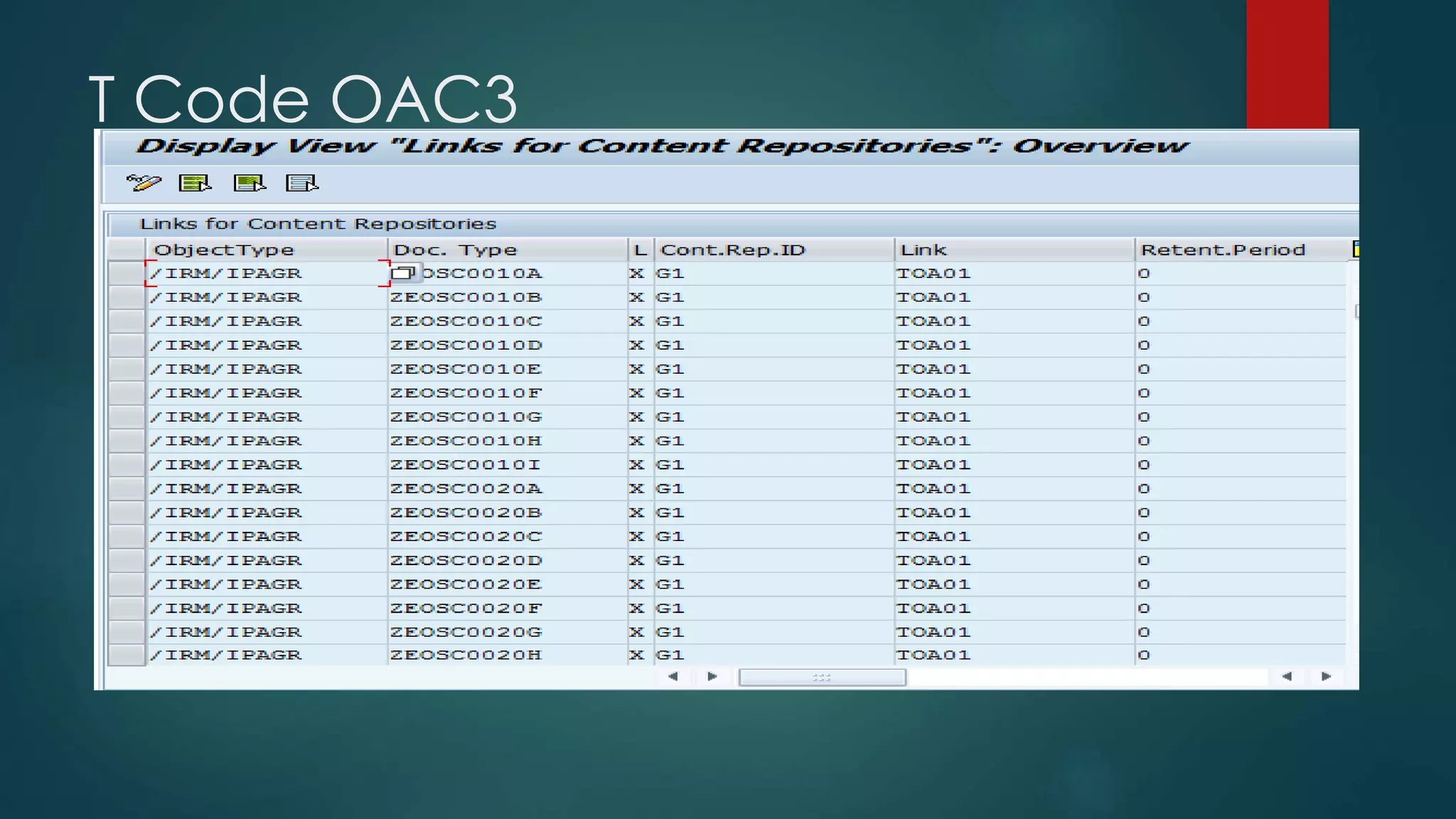Select row selector for ZEOSC0010C

click(127, 321)
